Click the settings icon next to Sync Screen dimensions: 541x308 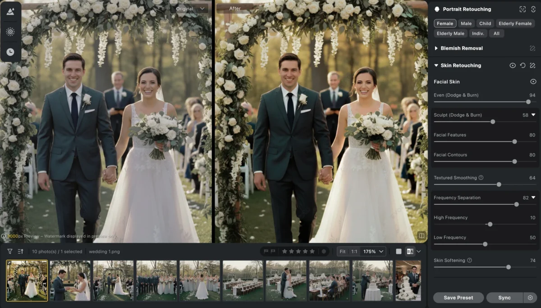(x=530, y=298)
